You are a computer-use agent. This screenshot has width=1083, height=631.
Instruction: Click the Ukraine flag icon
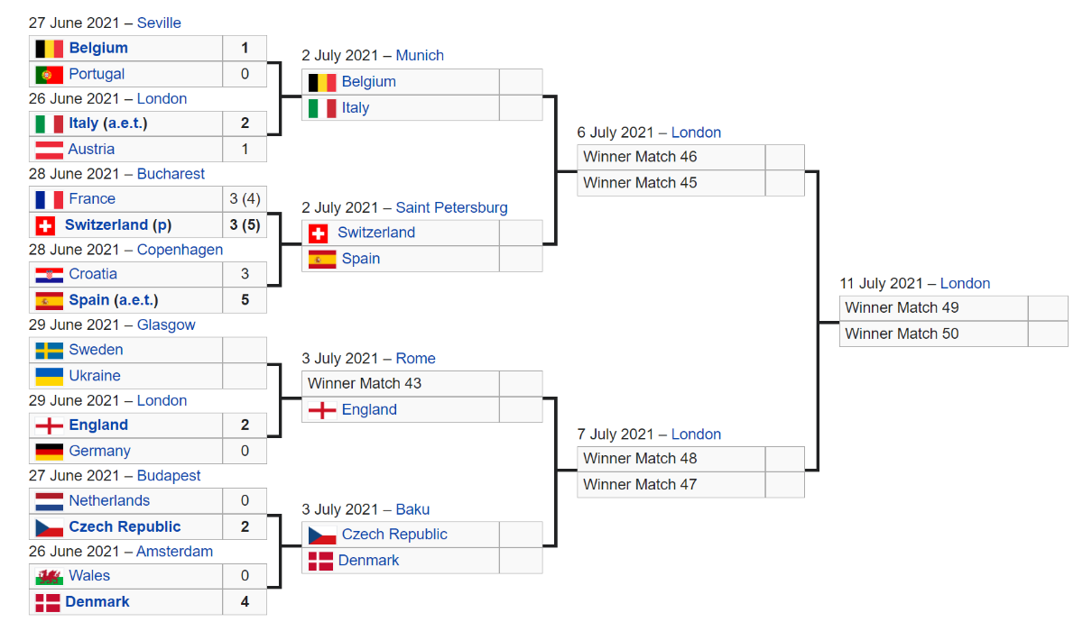[x=49, y=376]
